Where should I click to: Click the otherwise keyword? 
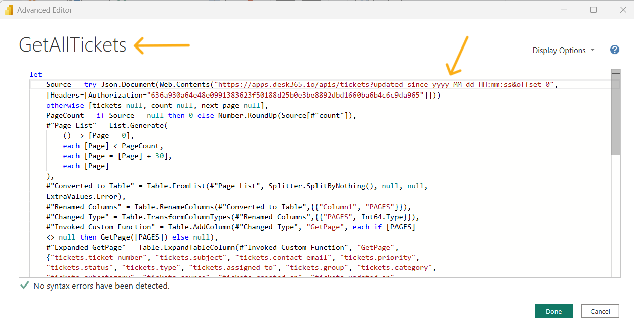click(65, 105)
